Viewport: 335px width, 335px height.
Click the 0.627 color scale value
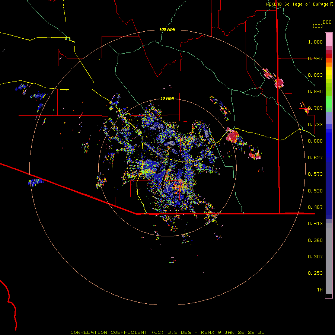pos(315,158)
